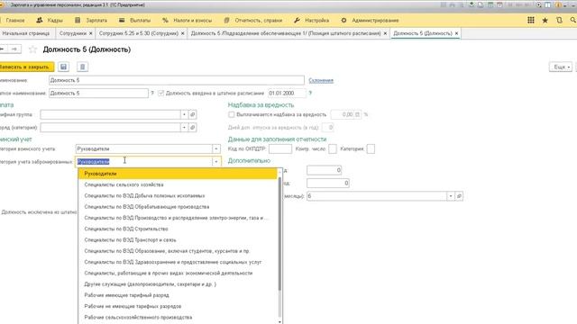Close the Сотрудник 5.25 и 5.30 tab
577x324 pixels.
(x=182, y=33)
